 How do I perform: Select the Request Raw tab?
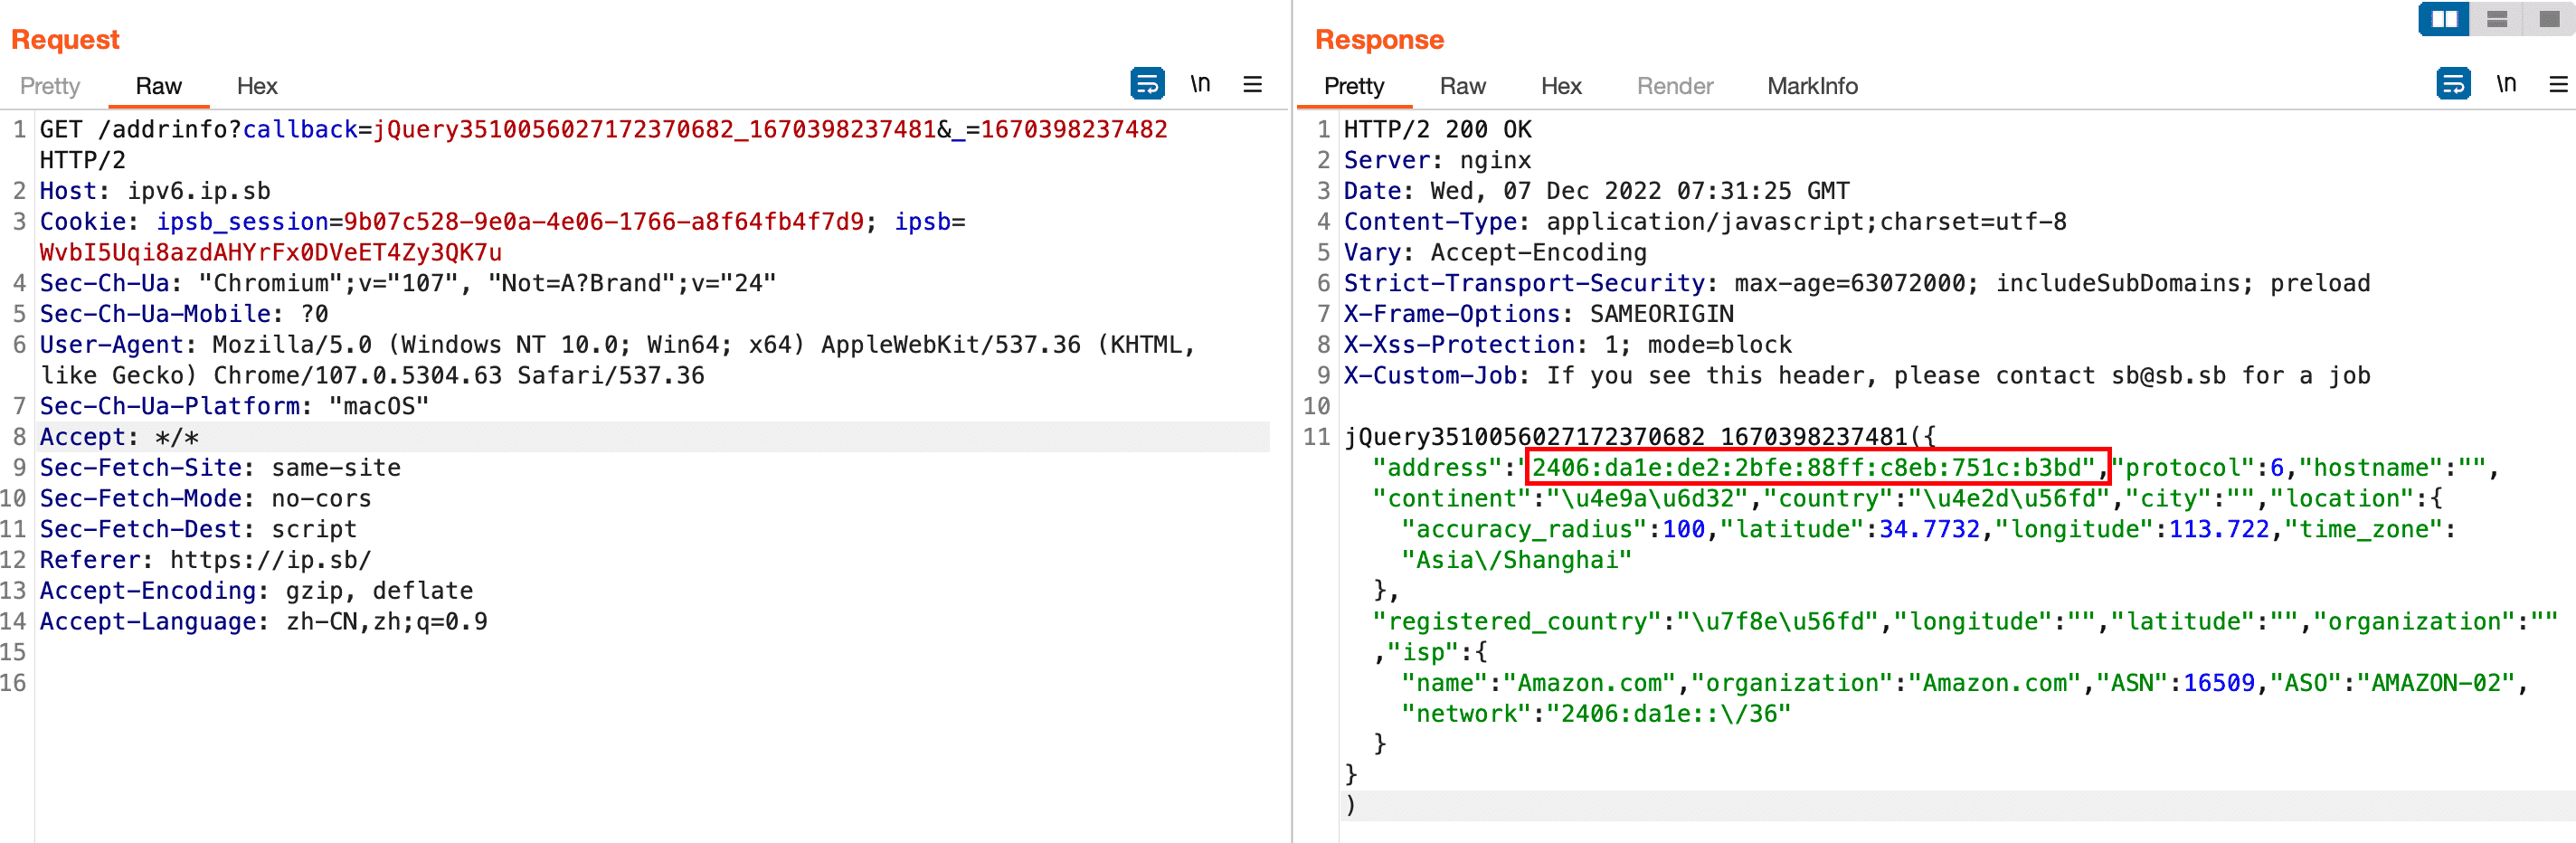click(x=158, y=86)
